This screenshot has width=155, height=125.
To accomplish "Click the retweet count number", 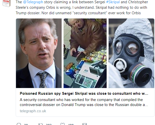I will [49, 124].
